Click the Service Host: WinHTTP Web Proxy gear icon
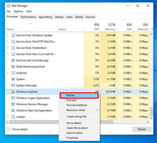 coord(13,41)
